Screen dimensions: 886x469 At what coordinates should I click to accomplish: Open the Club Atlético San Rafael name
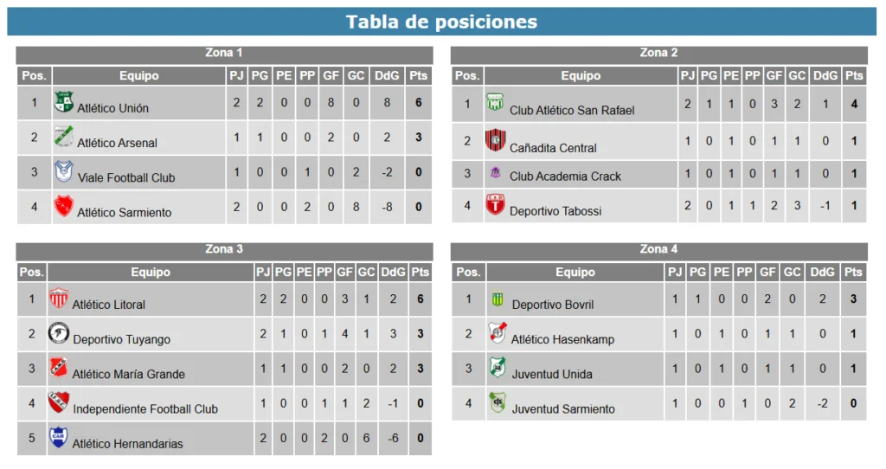coord(572,111)
